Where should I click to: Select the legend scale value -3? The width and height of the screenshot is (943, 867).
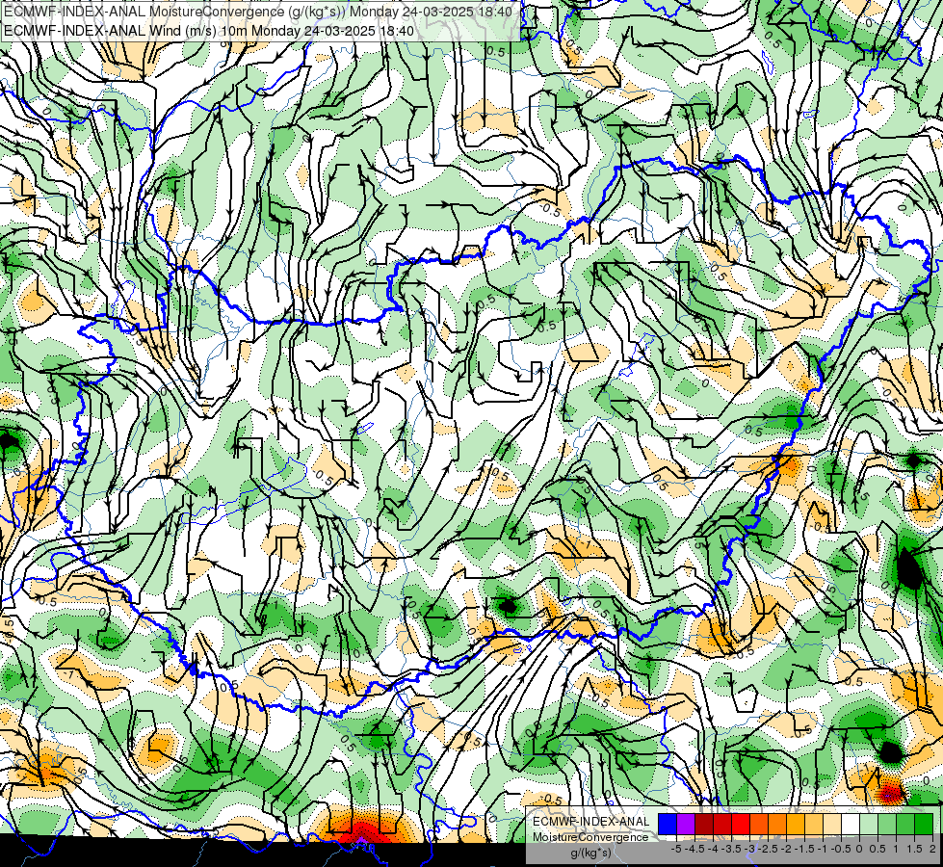[x=749, y=849]
